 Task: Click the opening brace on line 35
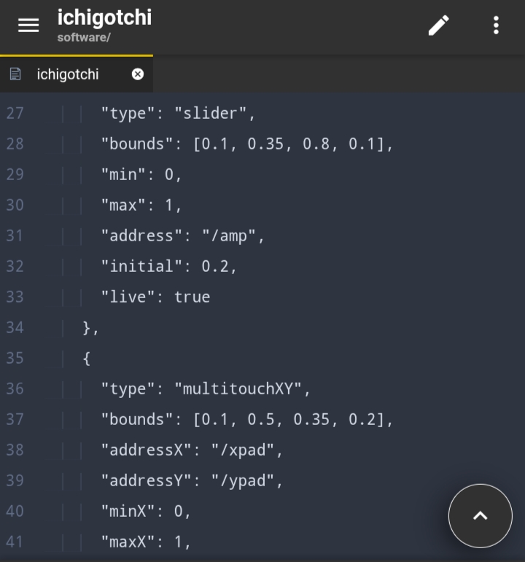tap(87, 359)
